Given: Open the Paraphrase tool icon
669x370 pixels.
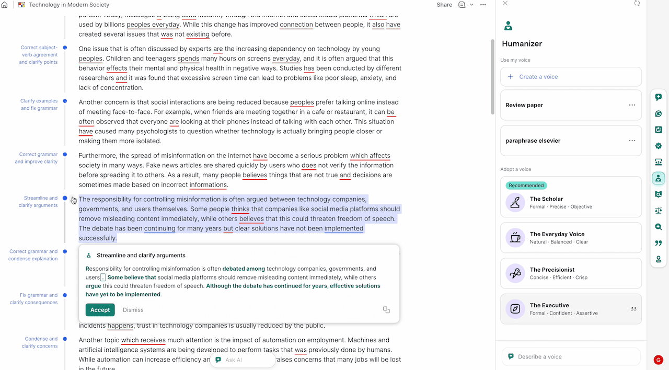Looking at the screenshot, I should tap(658, 129).
